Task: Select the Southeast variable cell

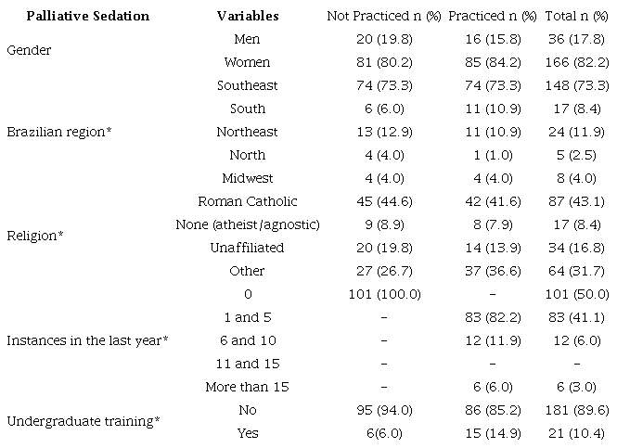Action: pyautogui.click(x=248, y=85)
